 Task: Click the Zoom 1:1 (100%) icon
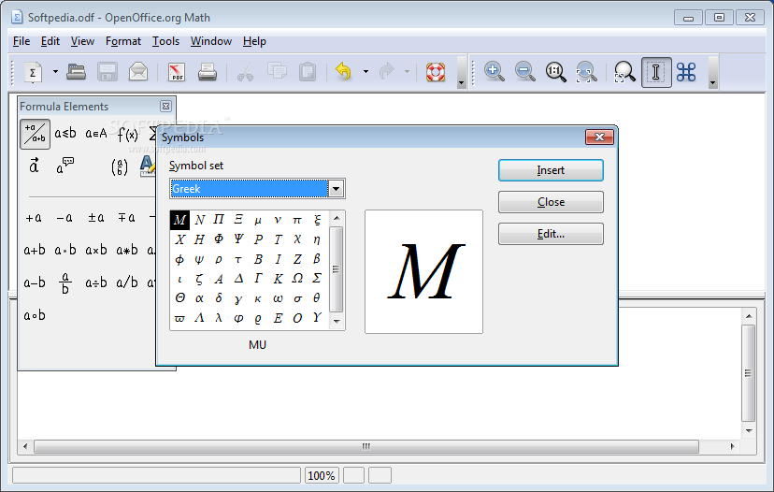(556, 72)
